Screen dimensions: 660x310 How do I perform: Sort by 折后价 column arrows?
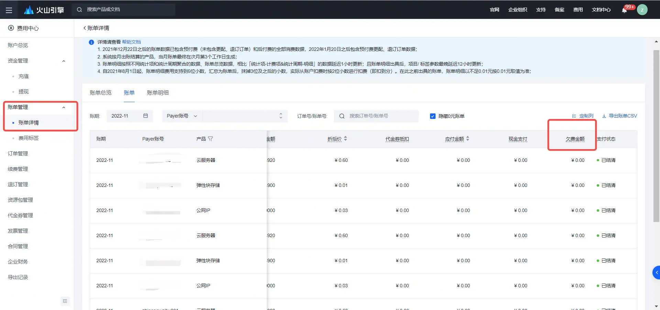coord(345,139)
